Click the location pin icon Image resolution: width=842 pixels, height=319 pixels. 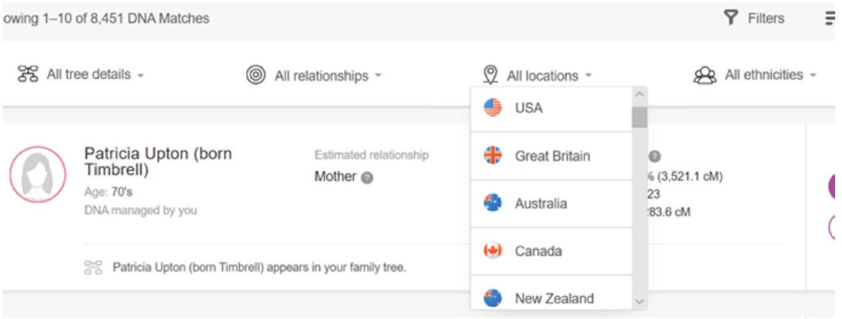pos(490,76)
